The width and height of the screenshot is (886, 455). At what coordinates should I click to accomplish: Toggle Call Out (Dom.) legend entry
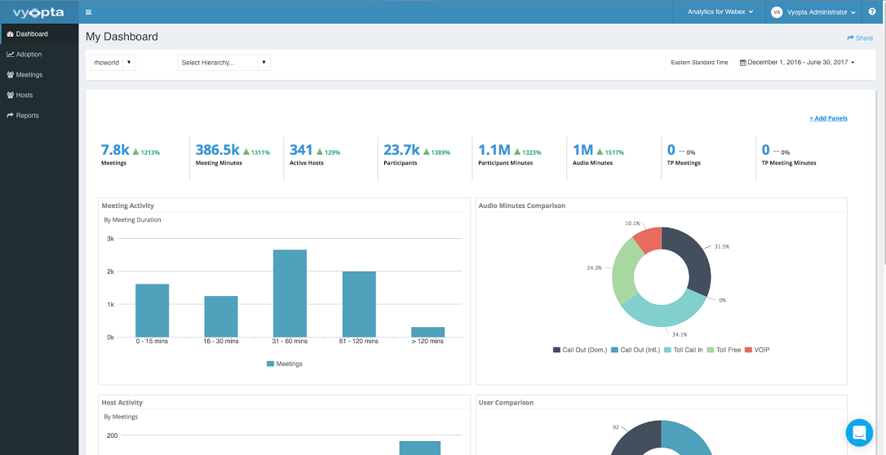click(580, 350)
